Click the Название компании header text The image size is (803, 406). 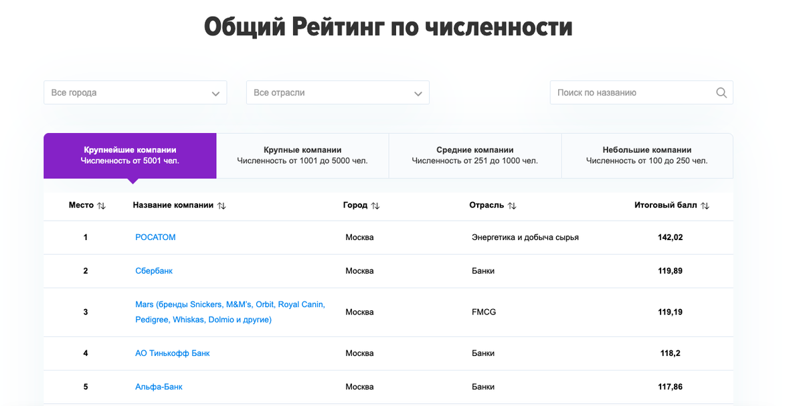[x=173, y=205]
